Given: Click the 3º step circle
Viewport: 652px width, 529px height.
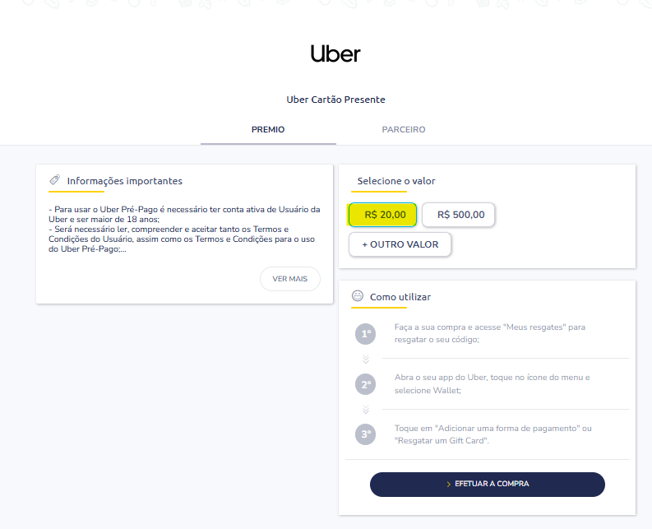Looking at the screenshot, I should 365,434.
